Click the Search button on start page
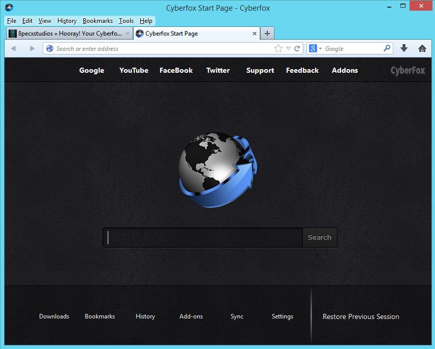The image size is (435, 349). [320, 238]
